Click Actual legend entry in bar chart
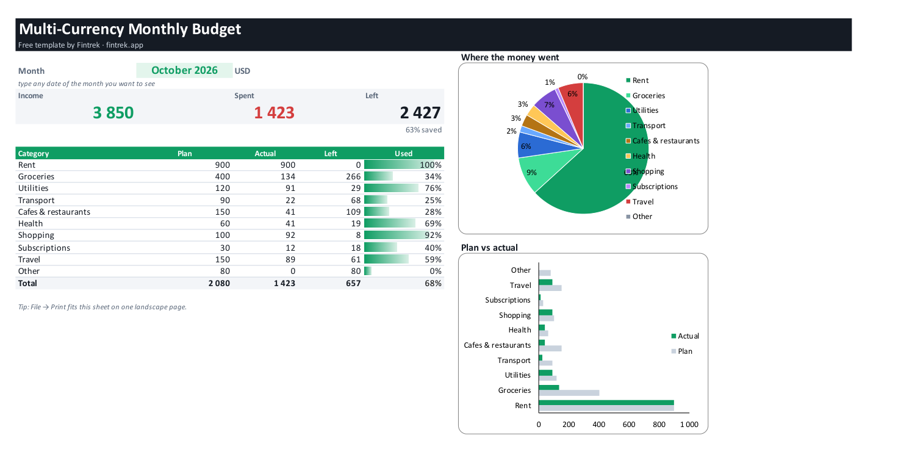The image size is (898, 449). [685, 336]
